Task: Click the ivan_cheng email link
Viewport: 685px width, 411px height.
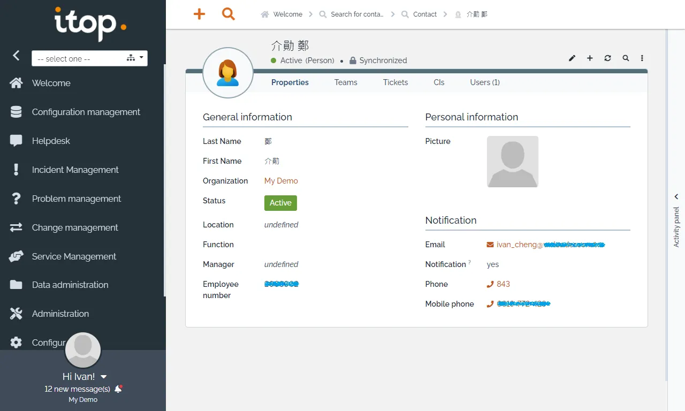Action: 551,245
